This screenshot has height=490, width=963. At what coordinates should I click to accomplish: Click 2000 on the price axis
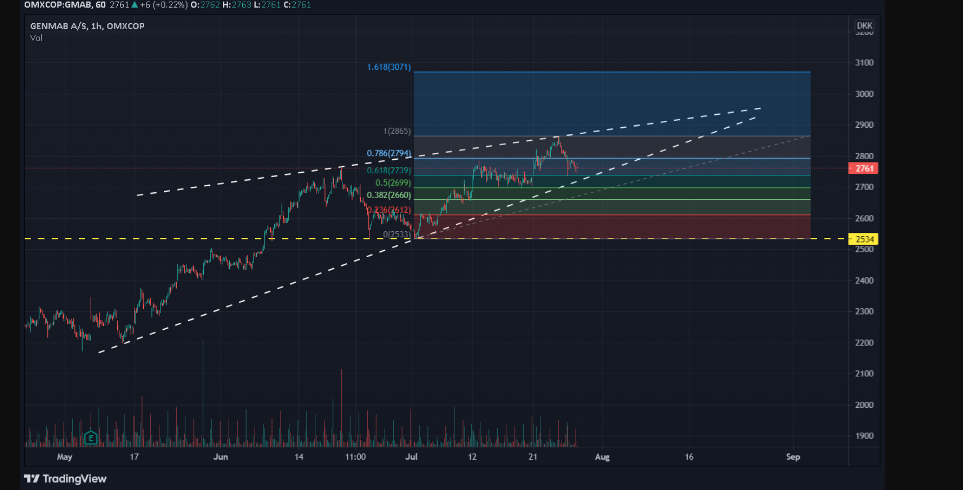[864, 405]
